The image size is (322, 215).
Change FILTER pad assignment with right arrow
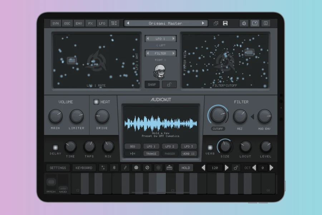(x=174, y=53)
